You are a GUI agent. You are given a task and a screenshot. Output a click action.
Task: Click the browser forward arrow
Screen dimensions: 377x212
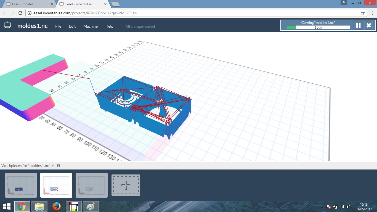point(12,13)
